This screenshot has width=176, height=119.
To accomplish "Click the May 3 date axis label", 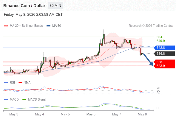I will (14, 114).
